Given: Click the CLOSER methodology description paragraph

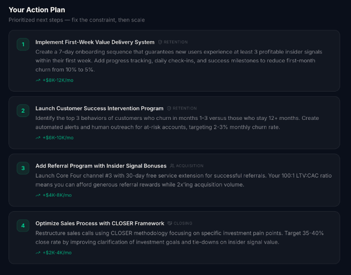Looking at the screenshot, I should (180, 237).
